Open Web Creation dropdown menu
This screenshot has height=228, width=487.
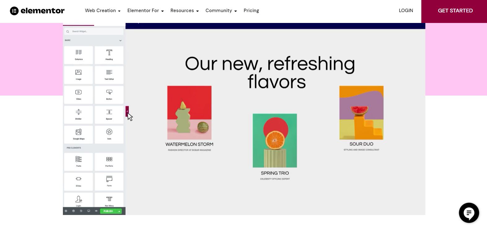[x=103, y=11]
